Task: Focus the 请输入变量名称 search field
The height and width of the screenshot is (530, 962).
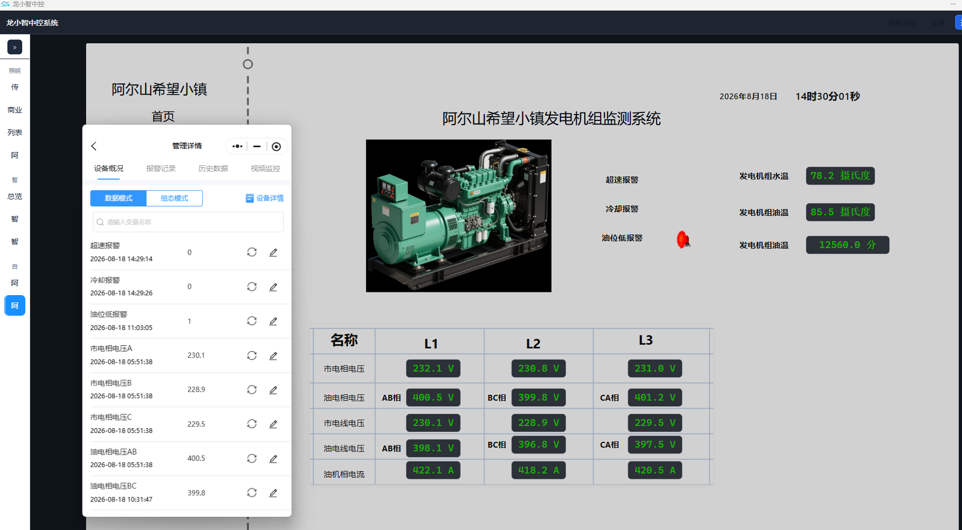Action: click(x=188, y=222)
